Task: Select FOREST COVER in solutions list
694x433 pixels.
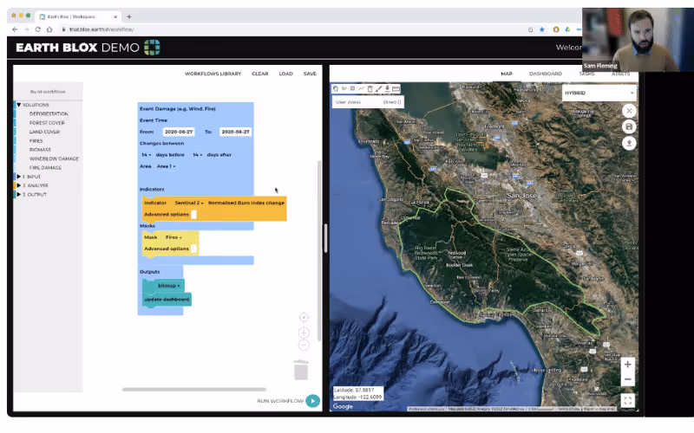Action: (x=47, y=123)
